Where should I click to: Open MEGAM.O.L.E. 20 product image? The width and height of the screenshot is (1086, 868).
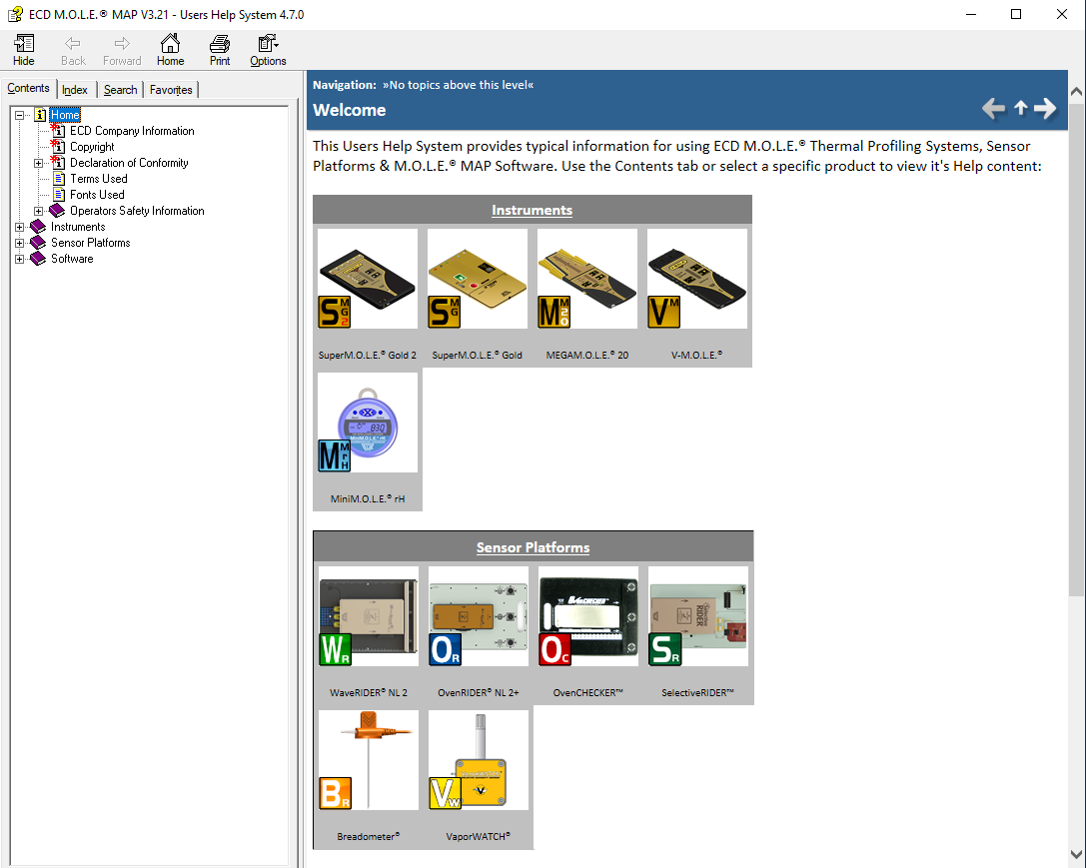point(587,279)
